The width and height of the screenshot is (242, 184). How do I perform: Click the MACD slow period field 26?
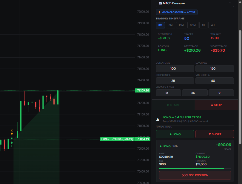coord(195,93)
